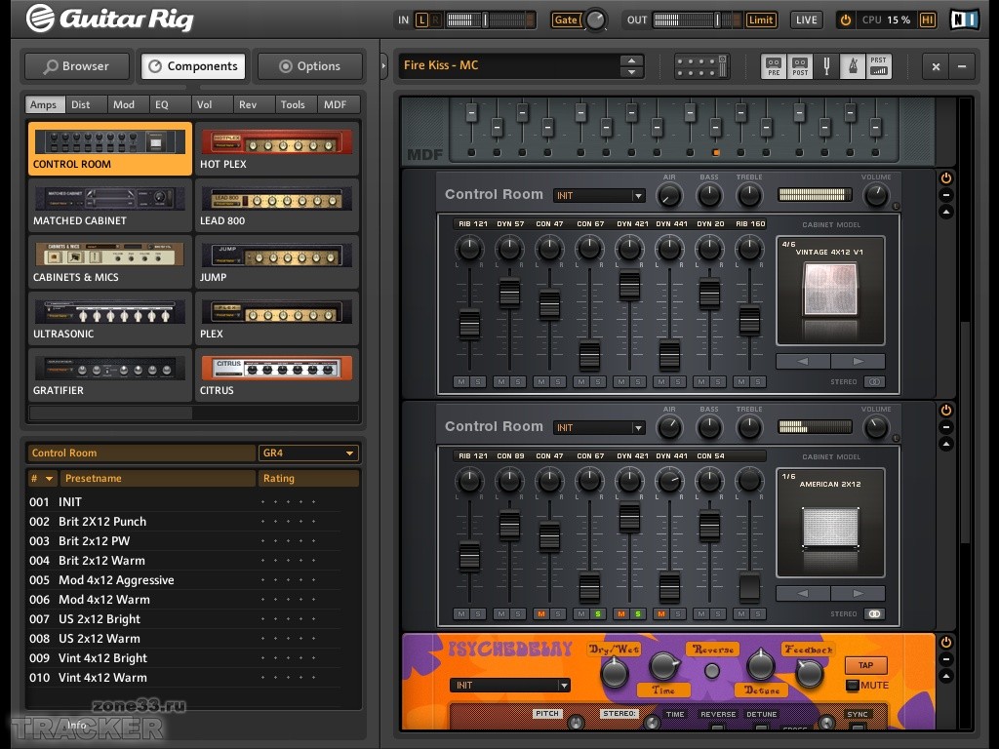Toggle LIVE view mode
The image size is (999, 749).
pyautogui.click(x=806, y=20)
